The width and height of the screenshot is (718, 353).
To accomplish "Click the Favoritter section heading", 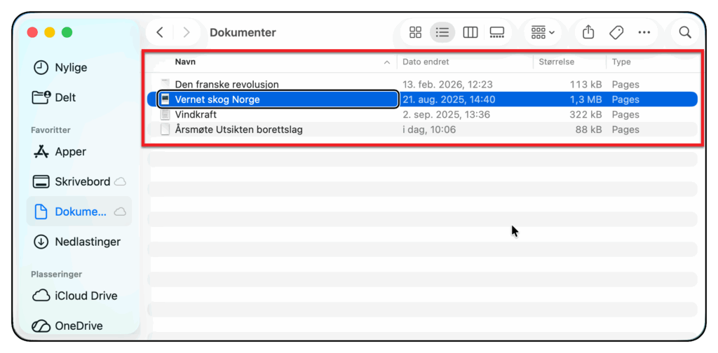I will tap(50, 130).
